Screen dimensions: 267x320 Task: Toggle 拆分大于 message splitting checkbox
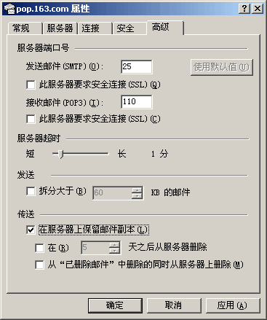(31, 191)
